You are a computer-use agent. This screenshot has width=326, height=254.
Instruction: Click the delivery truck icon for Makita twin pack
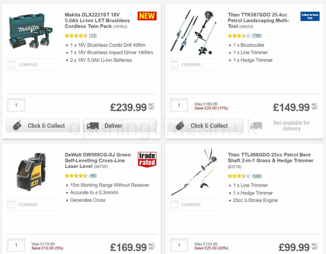(92, 126)
